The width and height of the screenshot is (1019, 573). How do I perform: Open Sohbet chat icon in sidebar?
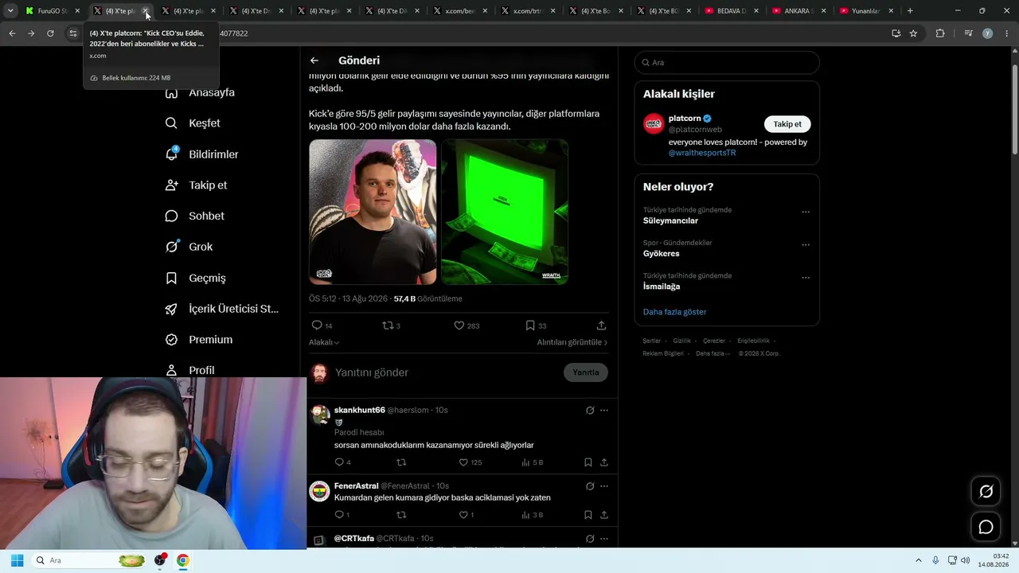(x=171, y=216)
